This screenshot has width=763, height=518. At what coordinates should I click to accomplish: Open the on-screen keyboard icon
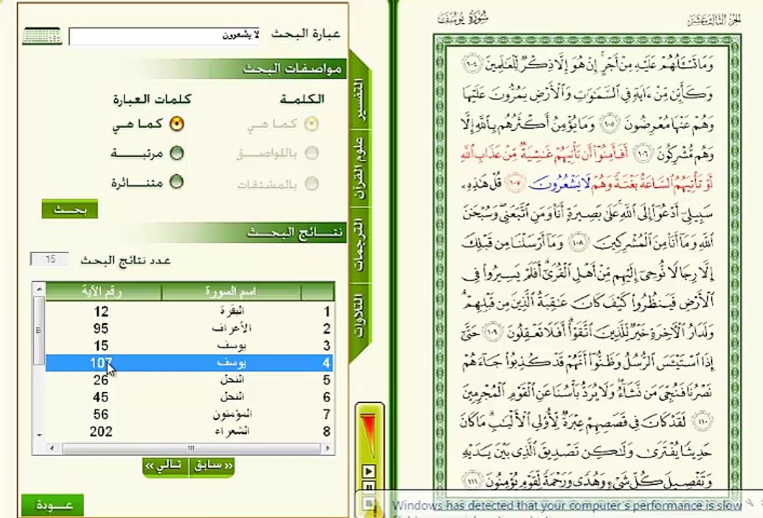[x=42, y=36]
